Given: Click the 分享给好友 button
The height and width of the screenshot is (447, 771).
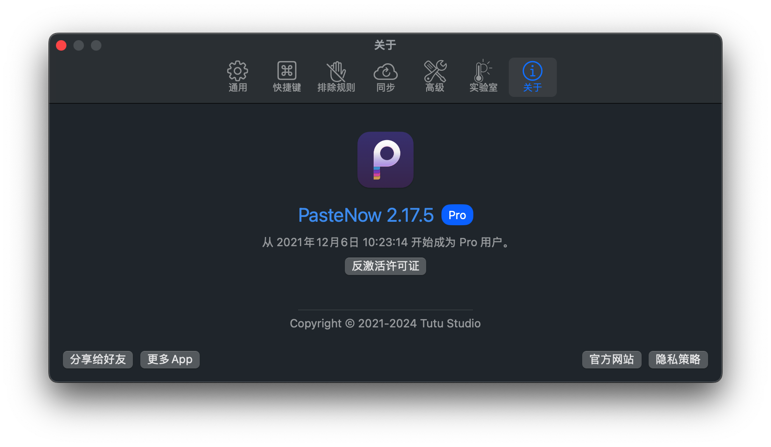Looking at the screenshot, I should point(97,359).
